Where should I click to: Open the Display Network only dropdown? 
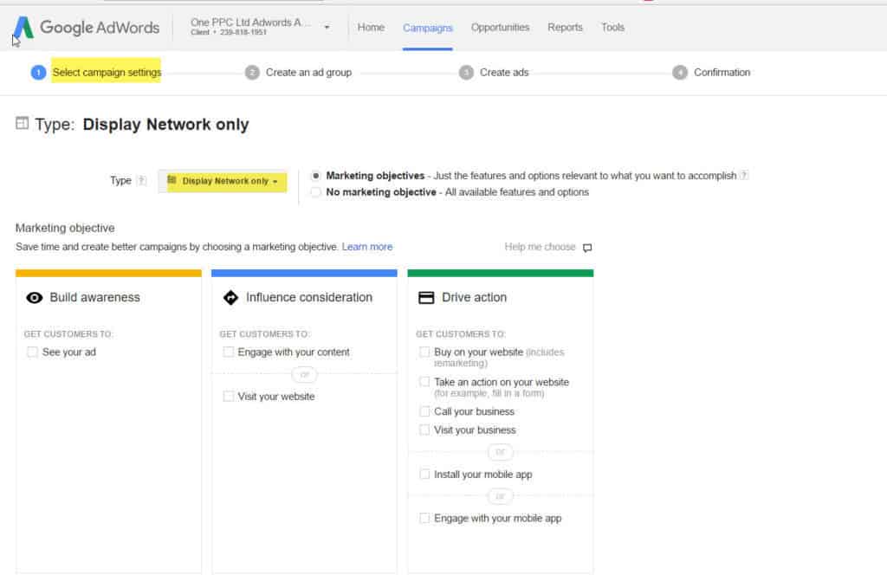(222, 182)
